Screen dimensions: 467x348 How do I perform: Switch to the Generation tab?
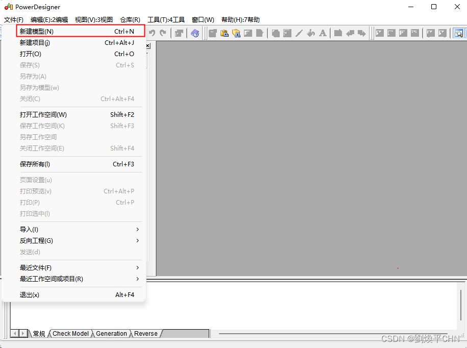[x=111, y=334]
